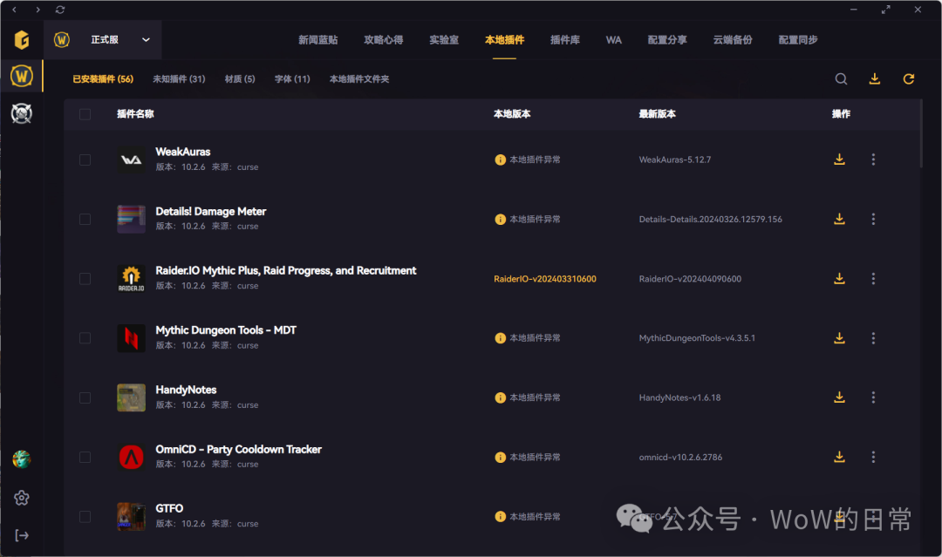The width and height of the screenshot is (942, 557).
Task: Click the Mythic Dungeon Tools plugin thumbnail
Action: (x=131, y=338)
